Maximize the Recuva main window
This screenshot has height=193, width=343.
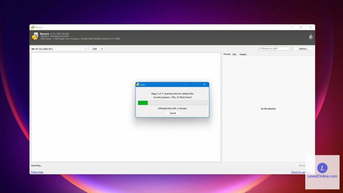(x=301, y=27)
